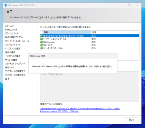Click the 製品の更新プログラム step in sidebar
The width and height of the screenshot is (145, 128).
[x=14, y=37]
